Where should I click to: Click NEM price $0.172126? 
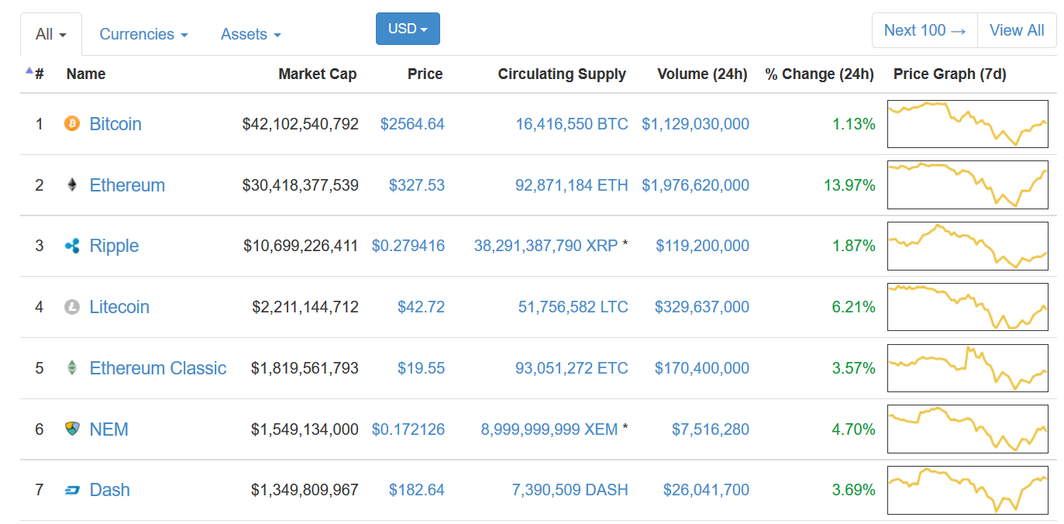coord(408,429)
